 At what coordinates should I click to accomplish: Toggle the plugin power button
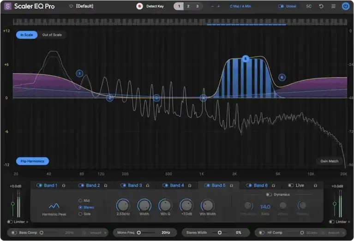pyautogui.click(x=345, y=6)
